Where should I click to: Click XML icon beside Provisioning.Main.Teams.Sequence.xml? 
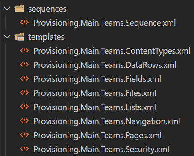(24, 23)
